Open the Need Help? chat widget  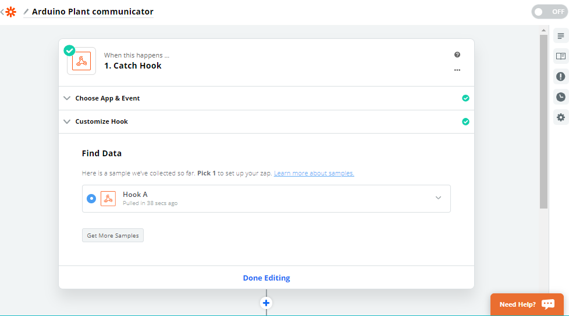point(527,304)
